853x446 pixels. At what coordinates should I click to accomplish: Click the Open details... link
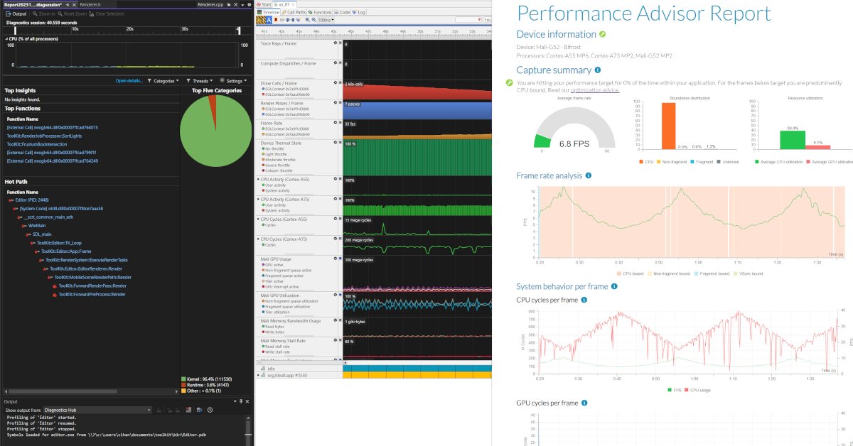coord(129,81)
